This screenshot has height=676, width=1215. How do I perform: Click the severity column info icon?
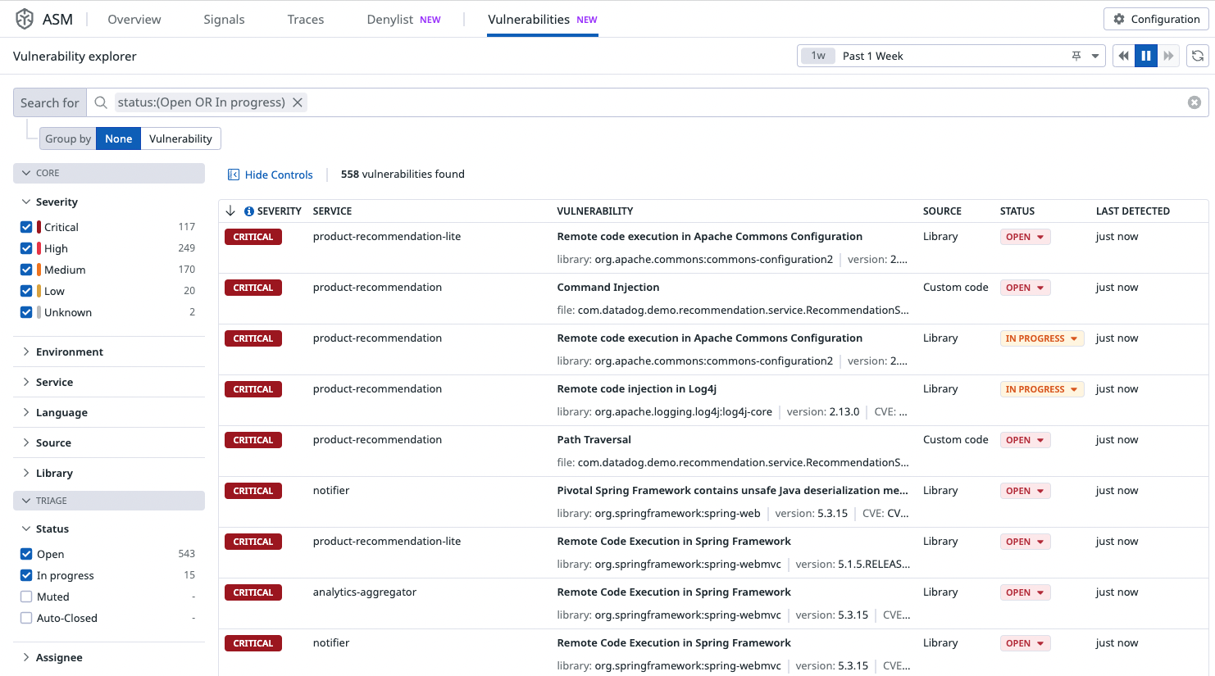(x=249, y=211)
